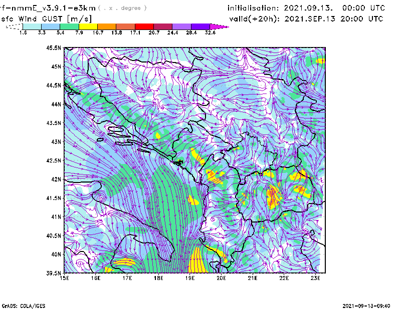The image size is (401, 309).
Task: Click the '41N' latitude label
Action: pos(56,216)
